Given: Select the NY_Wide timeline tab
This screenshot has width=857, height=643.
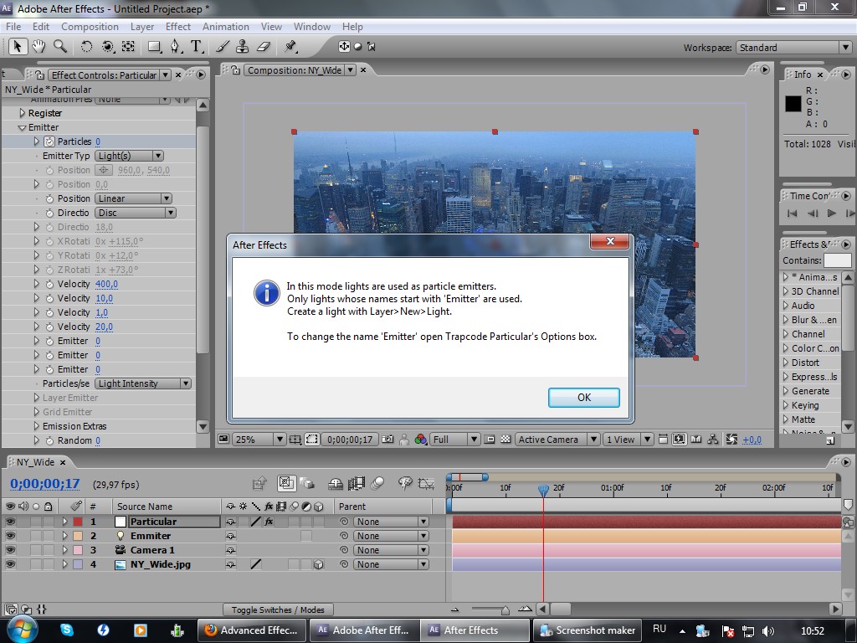Looking at the screenshot, I should [x=35, y=462].
